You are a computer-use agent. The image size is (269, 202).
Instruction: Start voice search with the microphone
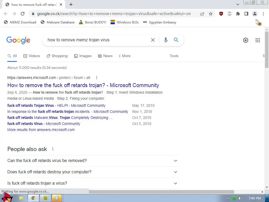click(165, 40)
